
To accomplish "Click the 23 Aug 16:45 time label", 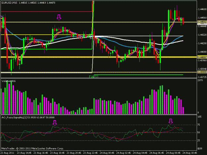I will tap(41, 153).
